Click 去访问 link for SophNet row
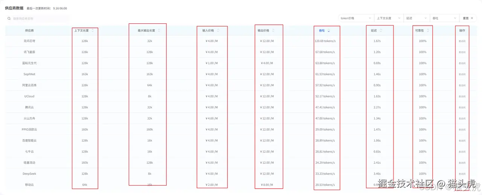This screenshot has height=195, width=482. pyautogui.click(x=462, y=74)
